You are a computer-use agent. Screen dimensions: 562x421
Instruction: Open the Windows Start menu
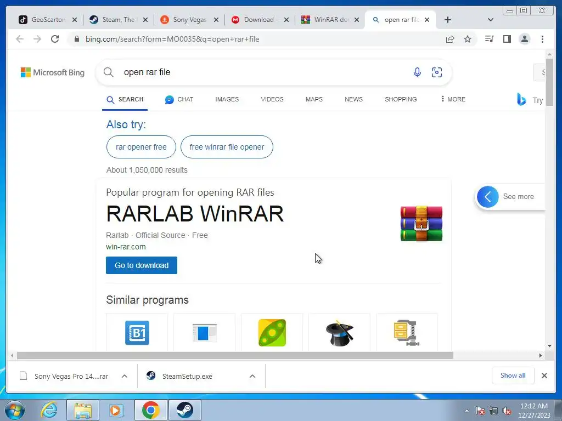click(x=15, y=410)
